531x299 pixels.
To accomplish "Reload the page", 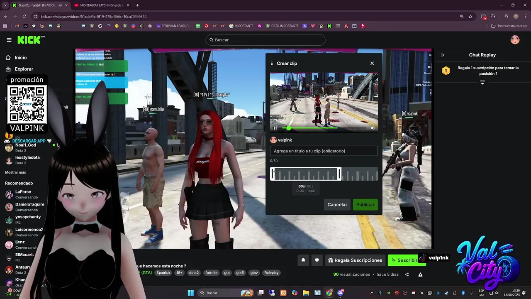I will [x=24, y=17].
